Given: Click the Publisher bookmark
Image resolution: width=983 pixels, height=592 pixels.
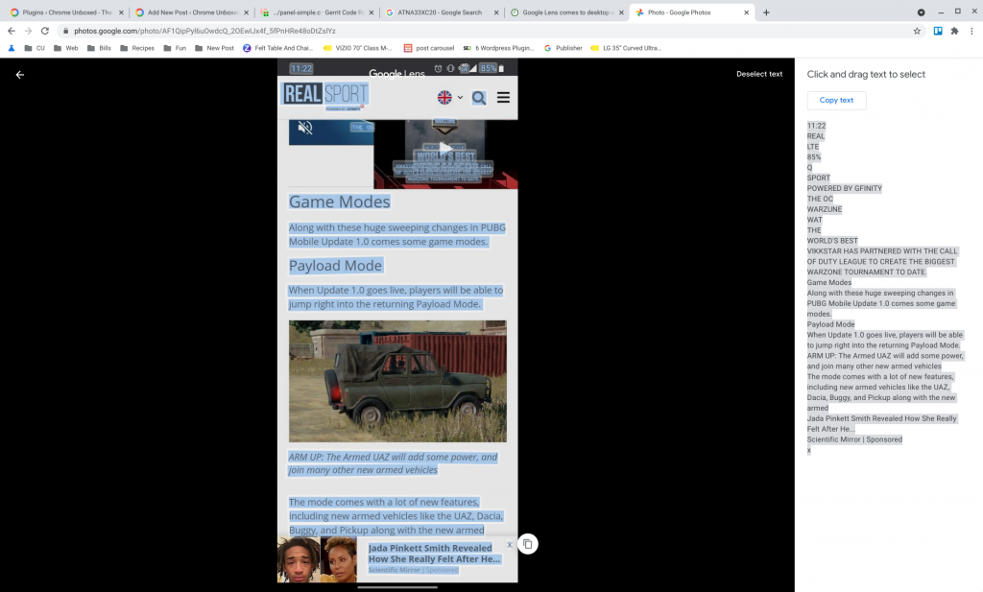Looking at the screenshot, I should [563, 48].
